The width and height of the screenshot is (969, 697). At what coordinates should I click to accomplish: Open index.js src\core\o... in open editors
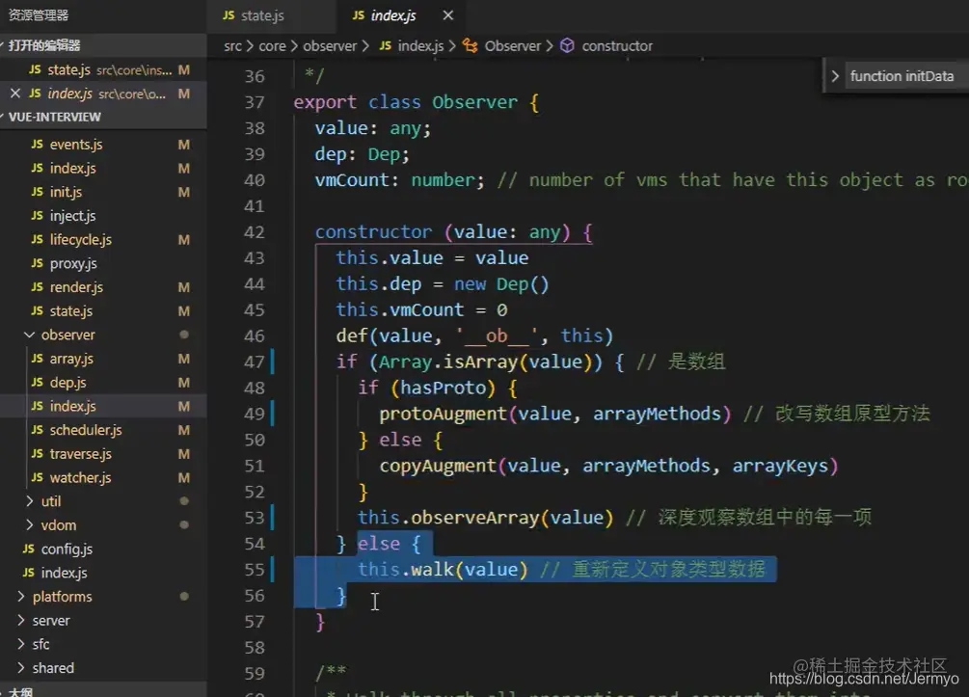point(103,94)
